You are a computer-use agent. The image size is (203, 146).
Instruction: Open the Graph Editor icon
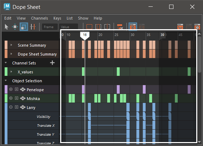point(180,27)
